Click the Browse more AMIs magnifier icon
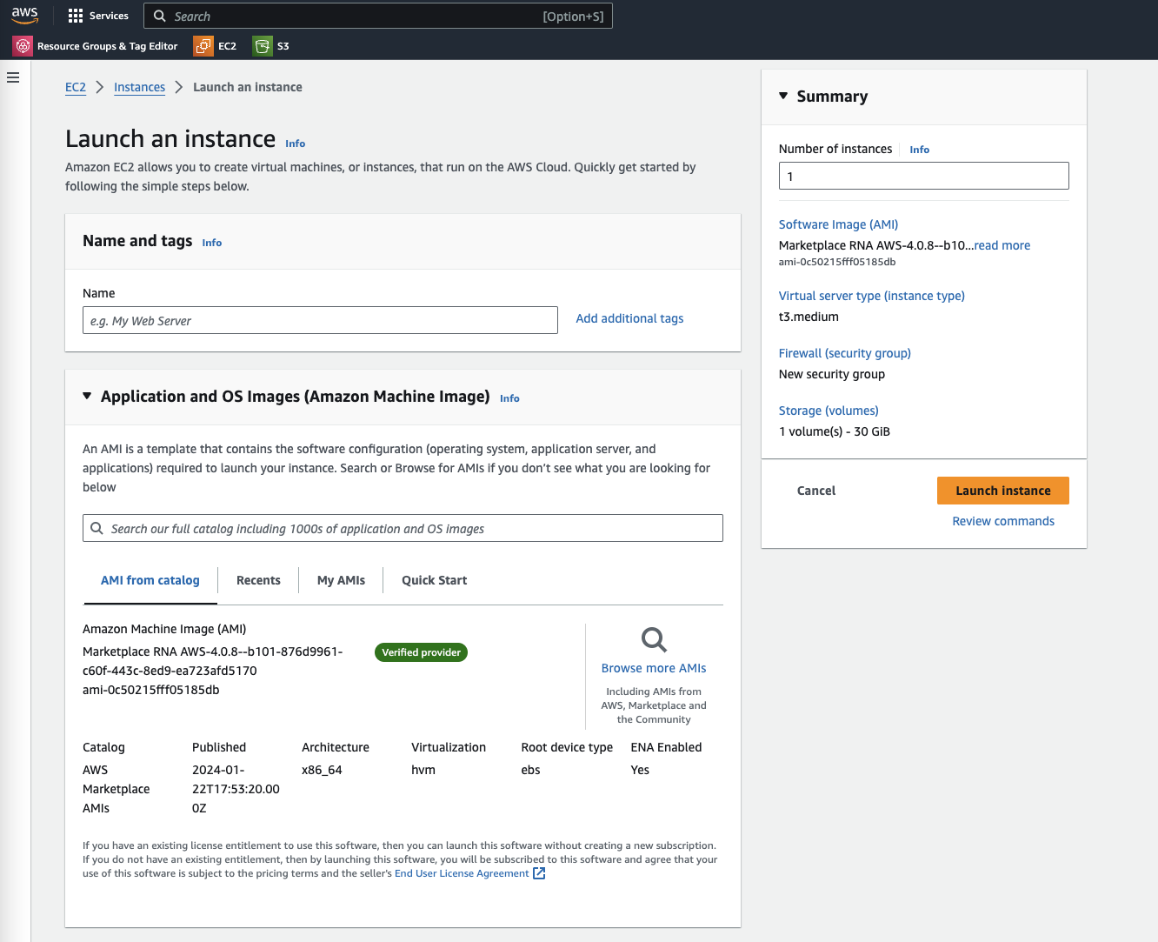The width and height of the screenshot is (1158, 942). (x=653, y=638)
